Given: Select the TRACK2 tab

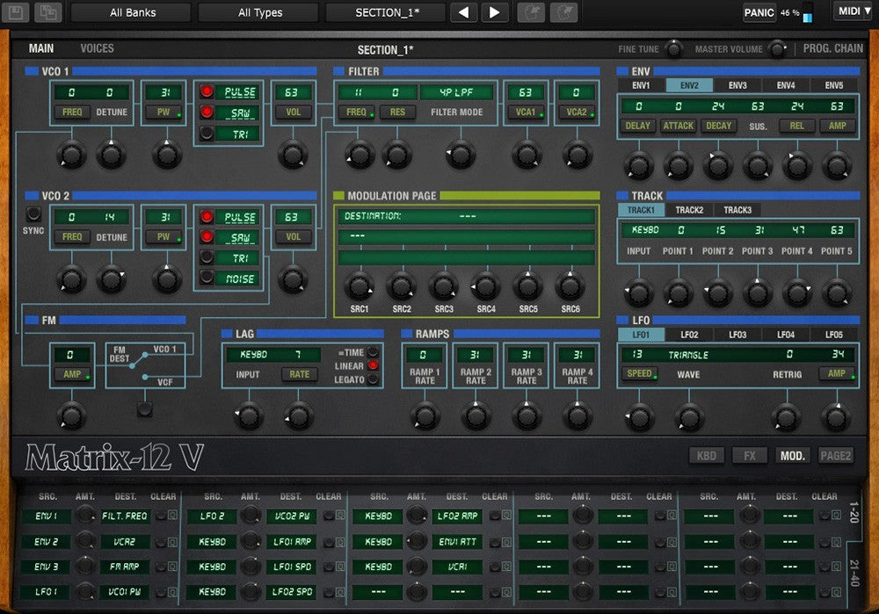Looking at the screenshot, I should (x=689, y=210).
